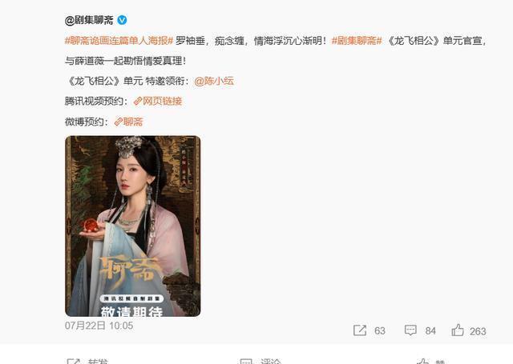The image size is (513, 364).
Task: Open the @剧集聊斋 account name
Action: tap(89, 20)
